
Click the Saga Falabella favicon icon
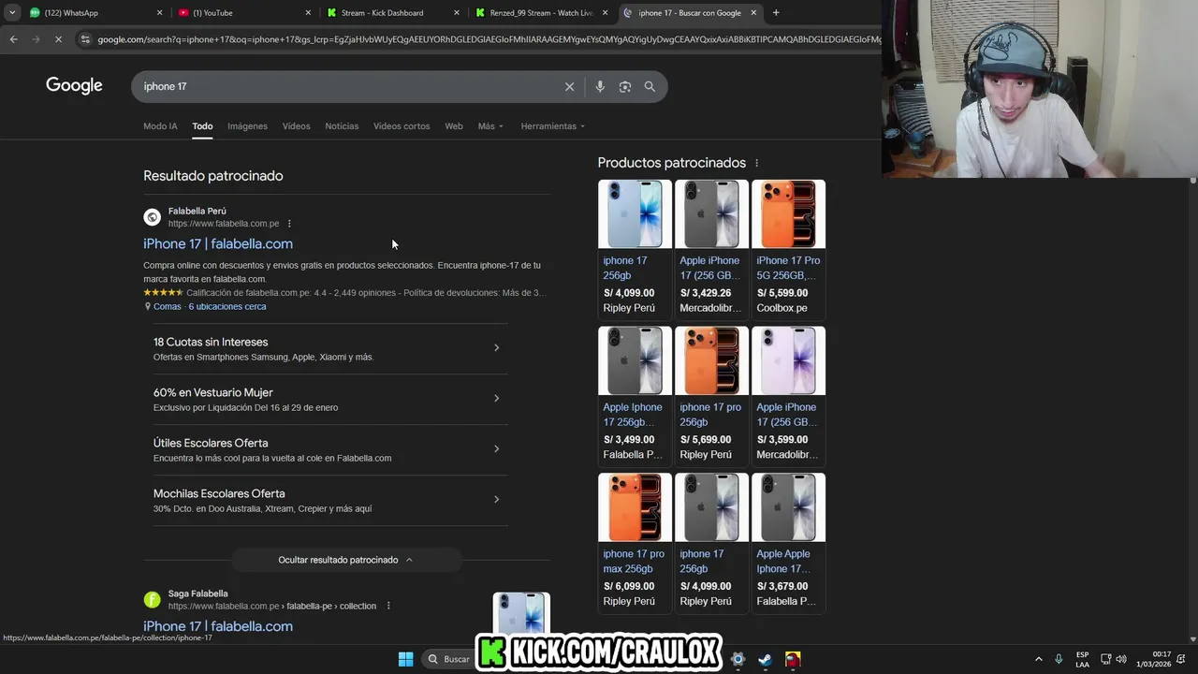152,600
